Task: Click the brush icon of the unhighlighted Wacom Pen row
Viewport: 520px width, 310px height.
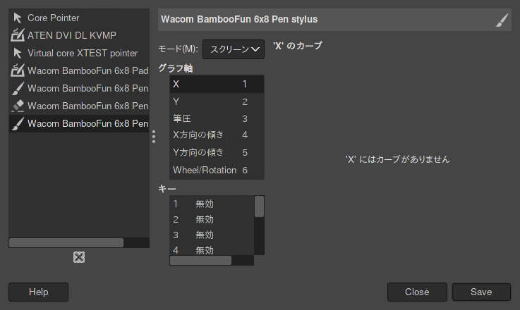Action: tap(18, 88)
